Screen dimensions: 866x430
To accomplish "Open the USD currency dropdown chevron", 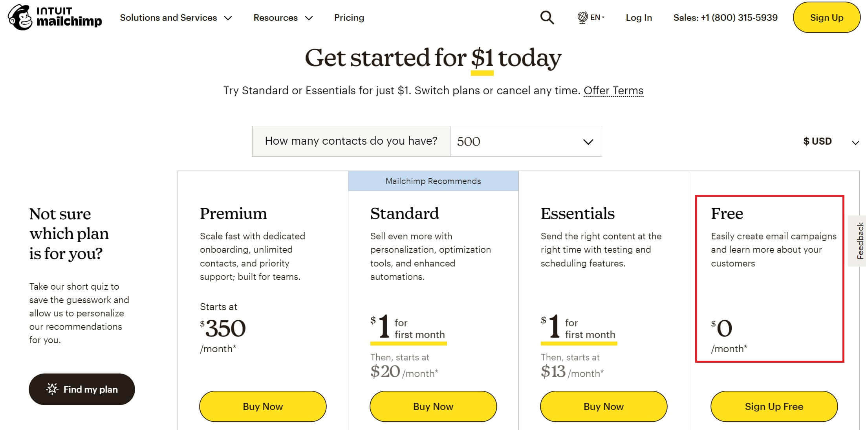I will pos(855,143).
